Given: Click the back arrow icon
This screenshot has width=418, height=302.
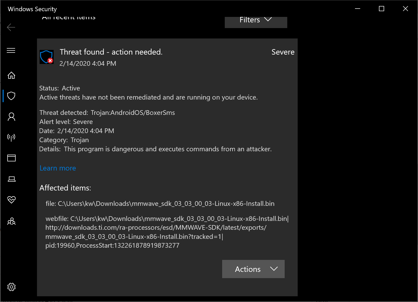Looking at the screenshot, I should pyautogui.click(x=11, y=27).
